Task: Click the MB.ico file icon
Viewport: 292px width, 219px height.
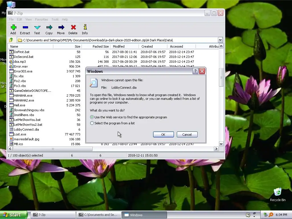Action: [x=11, y=144]
